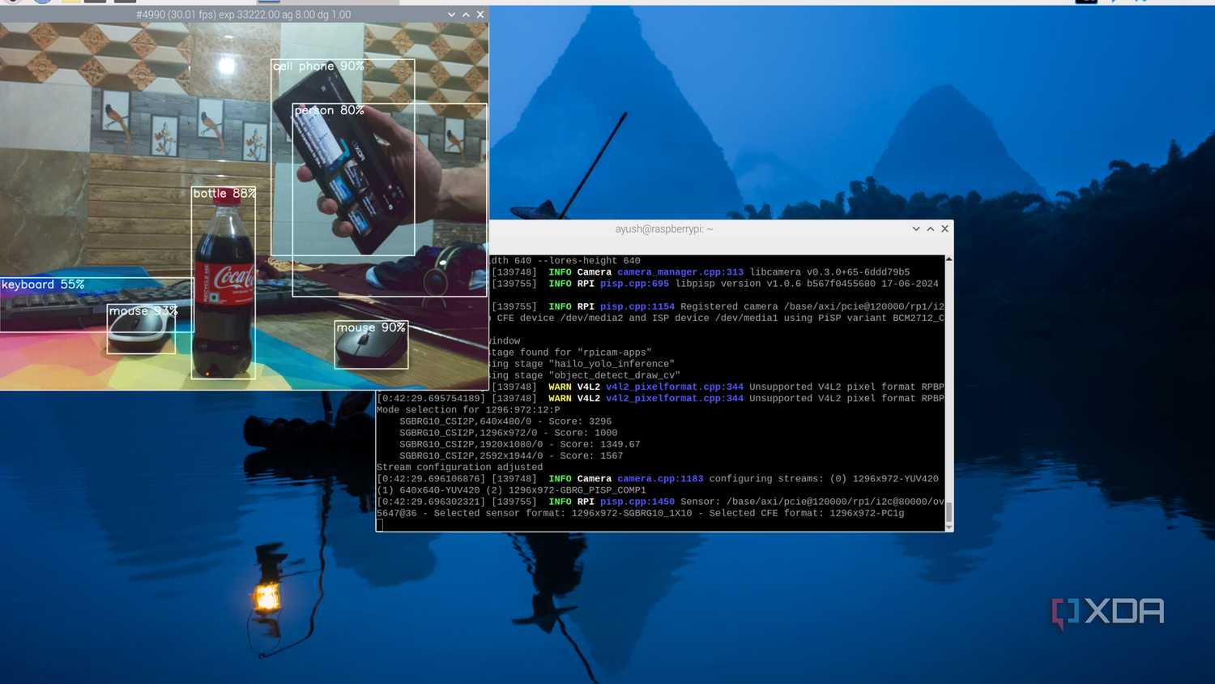Image resolution: width=1215 pixels, height=684 pixels.
Task: Click the preview title '#4990 (30.01 fps)'
Action: tap(176, 15)
